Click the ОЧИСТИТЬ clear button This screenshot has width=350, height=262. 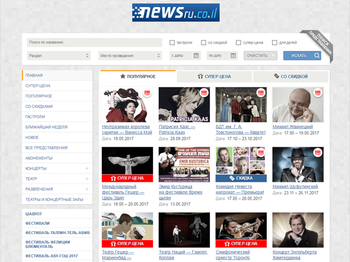[x=260, y=56]
